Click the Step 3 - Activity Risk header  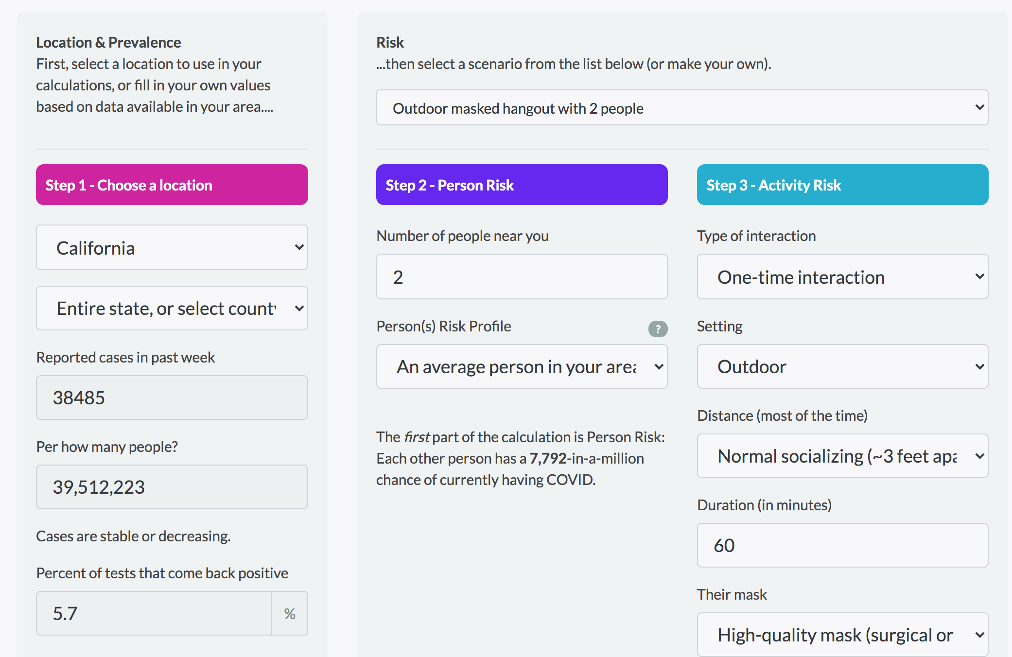coord(842,185)
